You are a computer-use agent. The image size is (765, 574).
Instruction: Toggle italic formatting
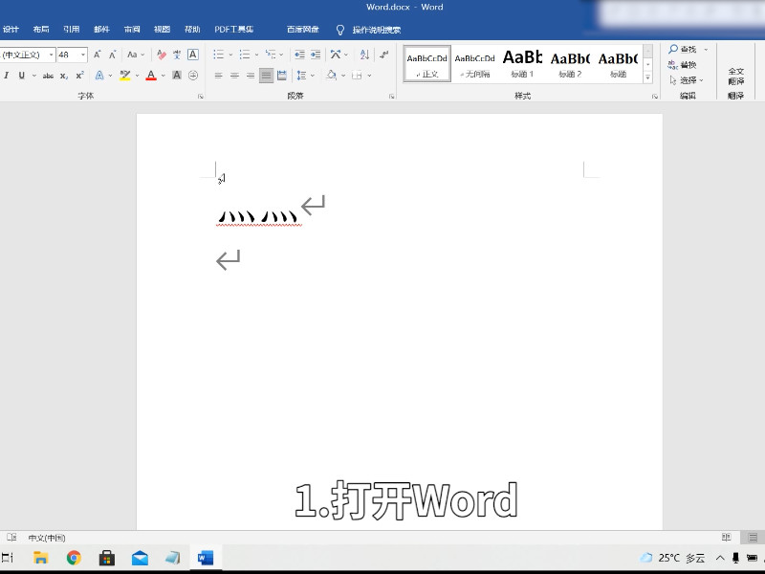[7, 76]
